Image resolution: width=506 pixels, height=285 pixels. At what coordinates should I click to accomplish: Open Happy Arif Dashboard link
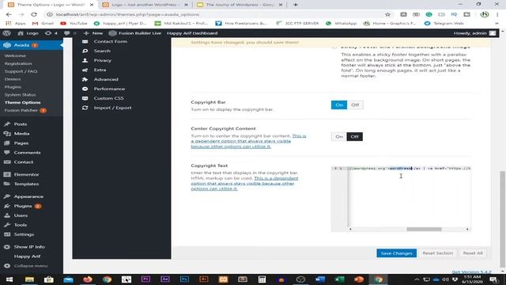pos(192,33)
